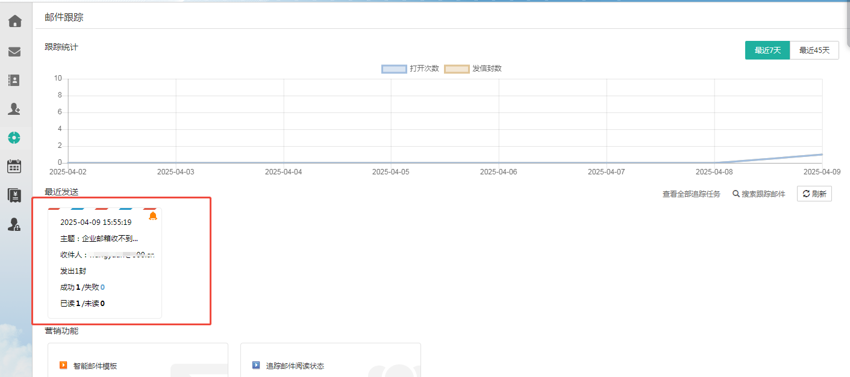This screenshot has height=377, width=850.
Task: Switch statistics to 最近7天
Action: (x=767, y=51)
